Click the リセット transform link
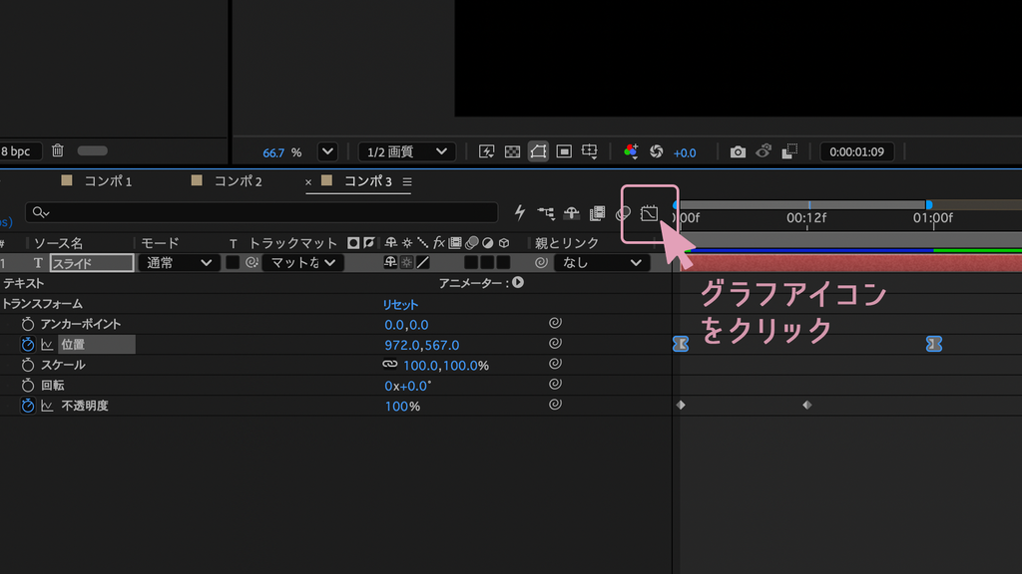The width and height of the screenshot is (1022, 574). [400, 305]
